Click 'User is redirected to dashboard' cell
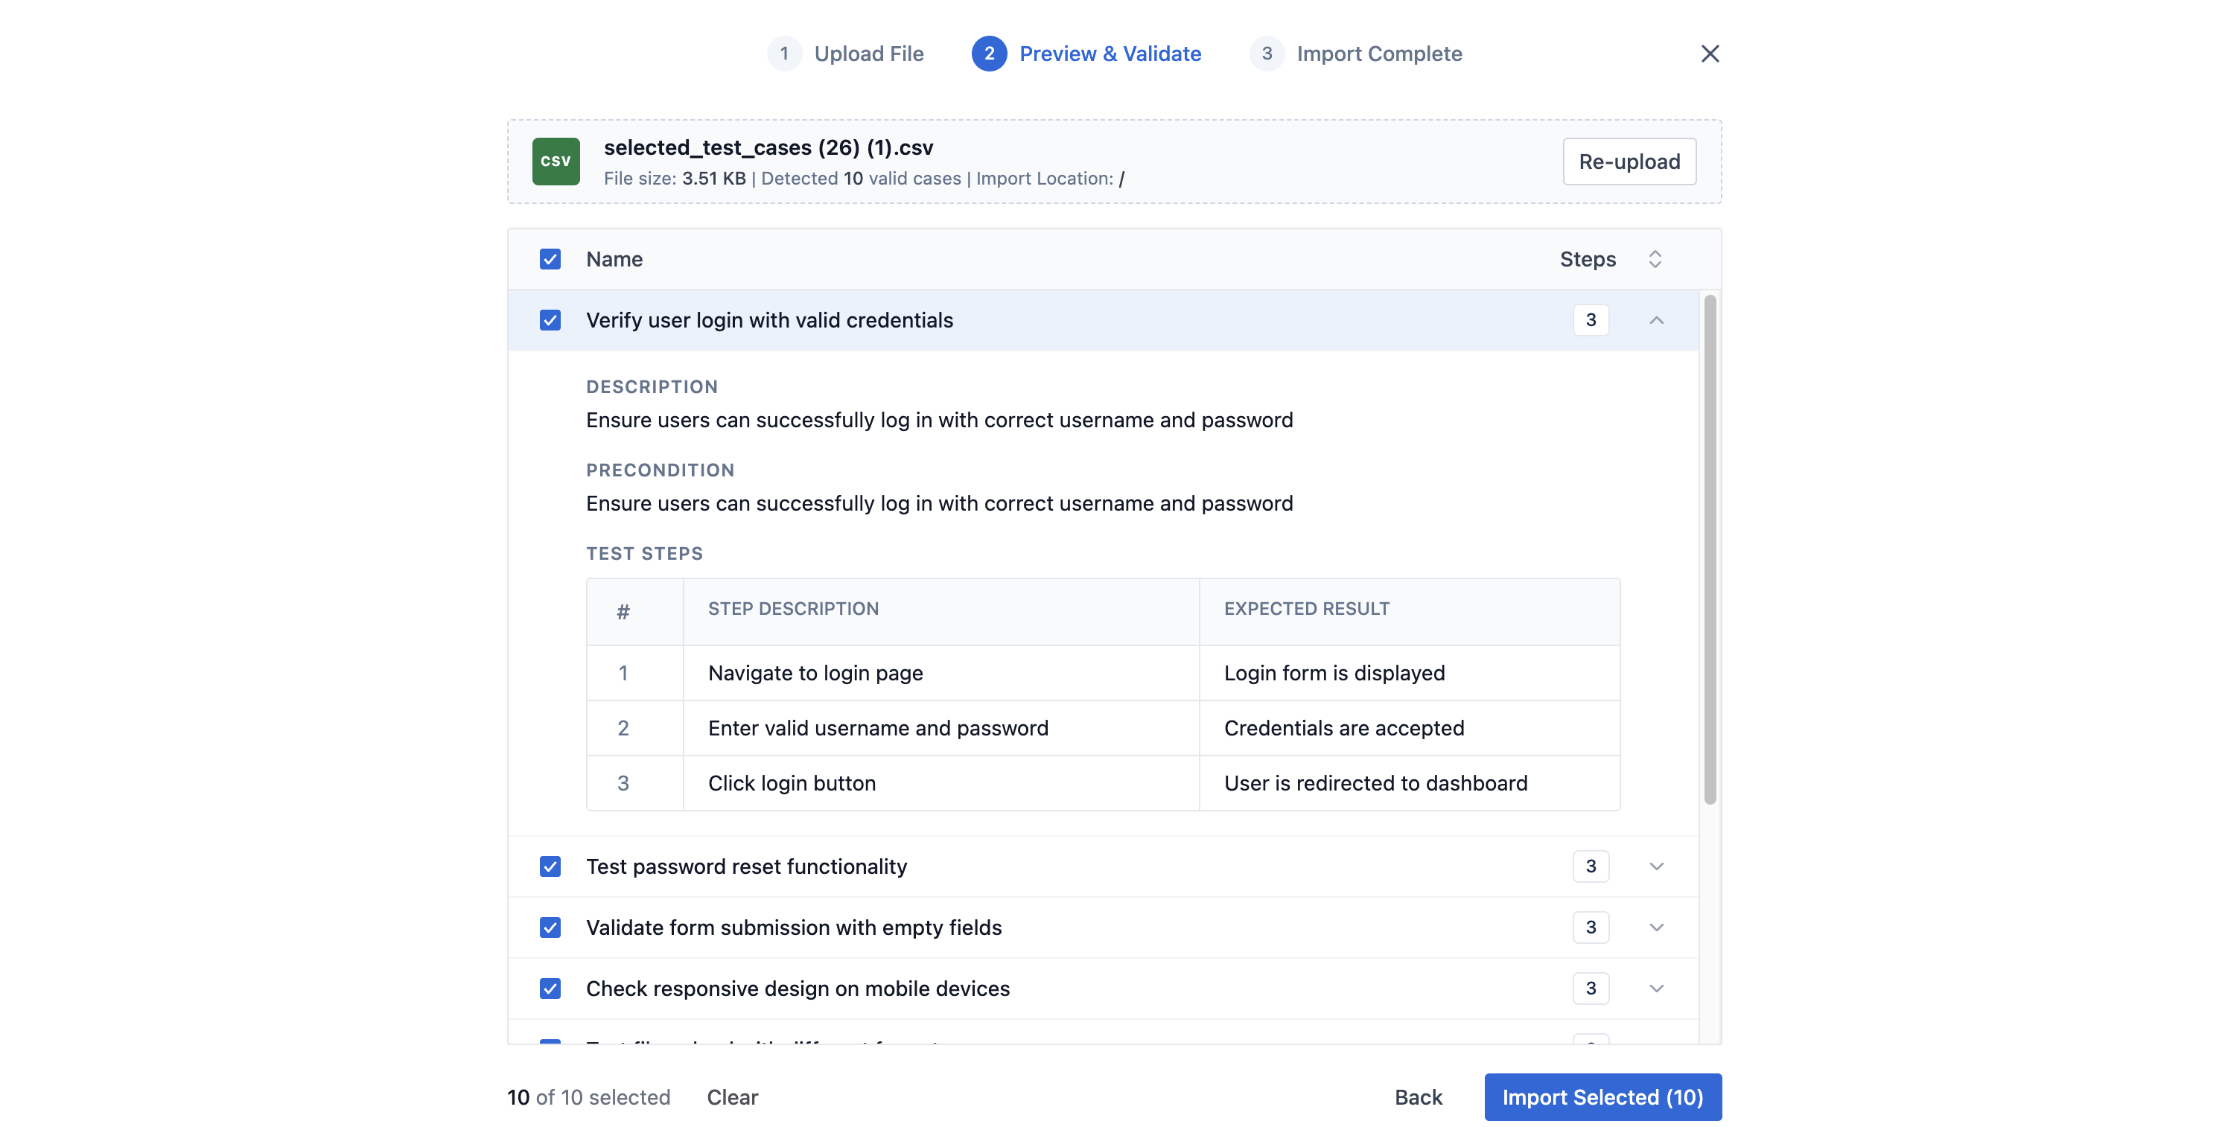 1409,783
